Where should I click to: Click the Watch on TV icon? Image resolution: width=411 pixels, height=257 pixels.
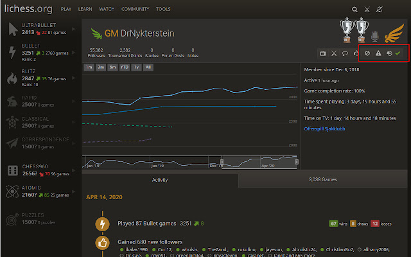click(x=323, y=53)
